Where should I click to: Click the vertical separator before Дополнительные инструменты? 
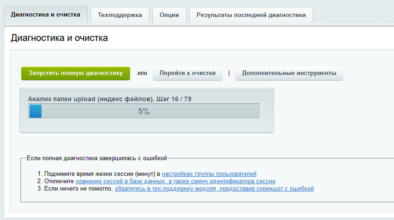coord(229,73)
